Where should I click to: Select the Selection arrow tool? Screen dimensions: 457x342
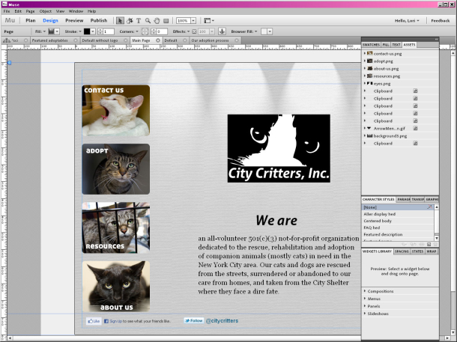[120, 21]
